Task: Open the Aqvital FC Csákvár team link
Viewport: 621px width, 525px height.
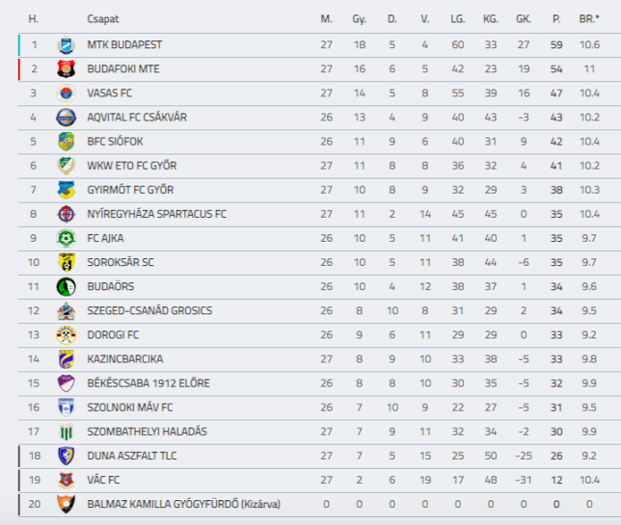Action: 137,118
